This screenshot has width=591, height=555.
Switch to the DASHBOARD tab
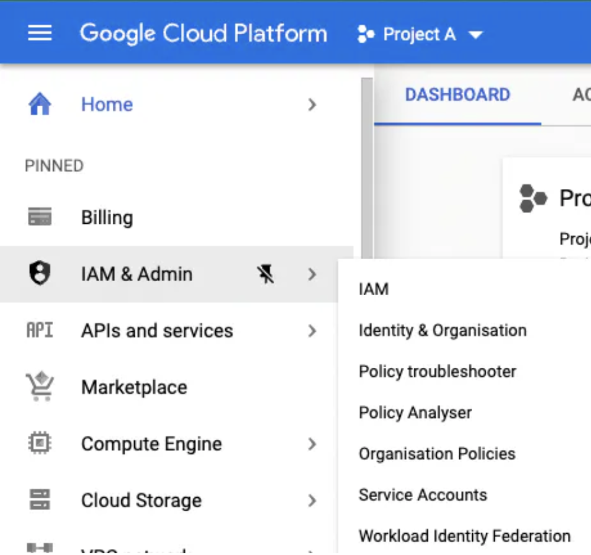coord(457,95)
